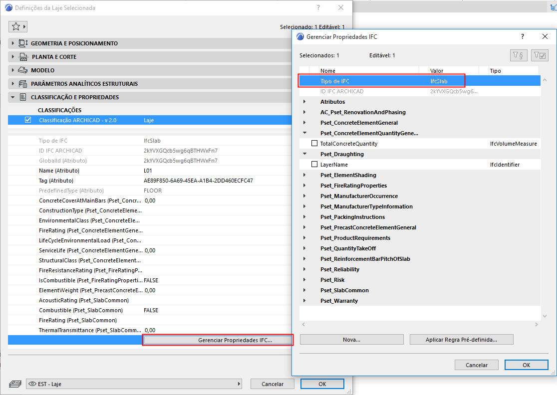This screenshot has height=395, width=557.
Task: Expand the Atributos group
Action: tap(304, 102)
